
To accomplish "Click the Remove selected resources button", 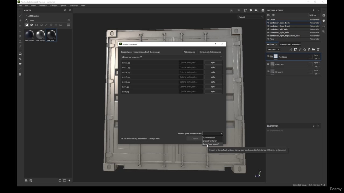I will (210, 52).
